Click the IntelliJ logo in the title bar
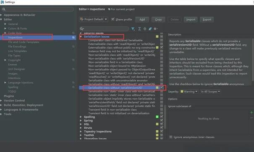Screen dimensions: 254x152 pyautogui.click(x=2, y=2)
